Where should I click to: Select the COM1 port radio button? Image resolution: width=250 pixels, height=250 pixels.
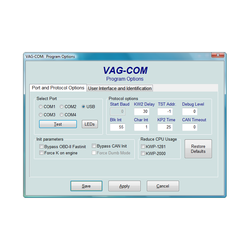41,107
